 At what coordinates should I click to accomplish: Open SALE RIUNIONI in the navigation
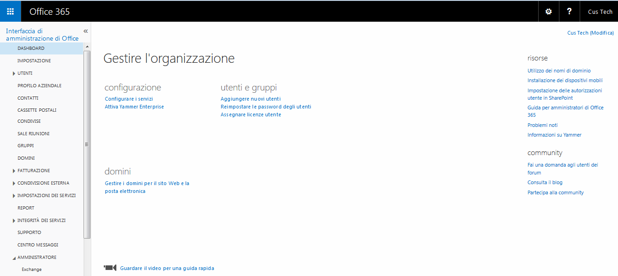[x=33, y=134]
